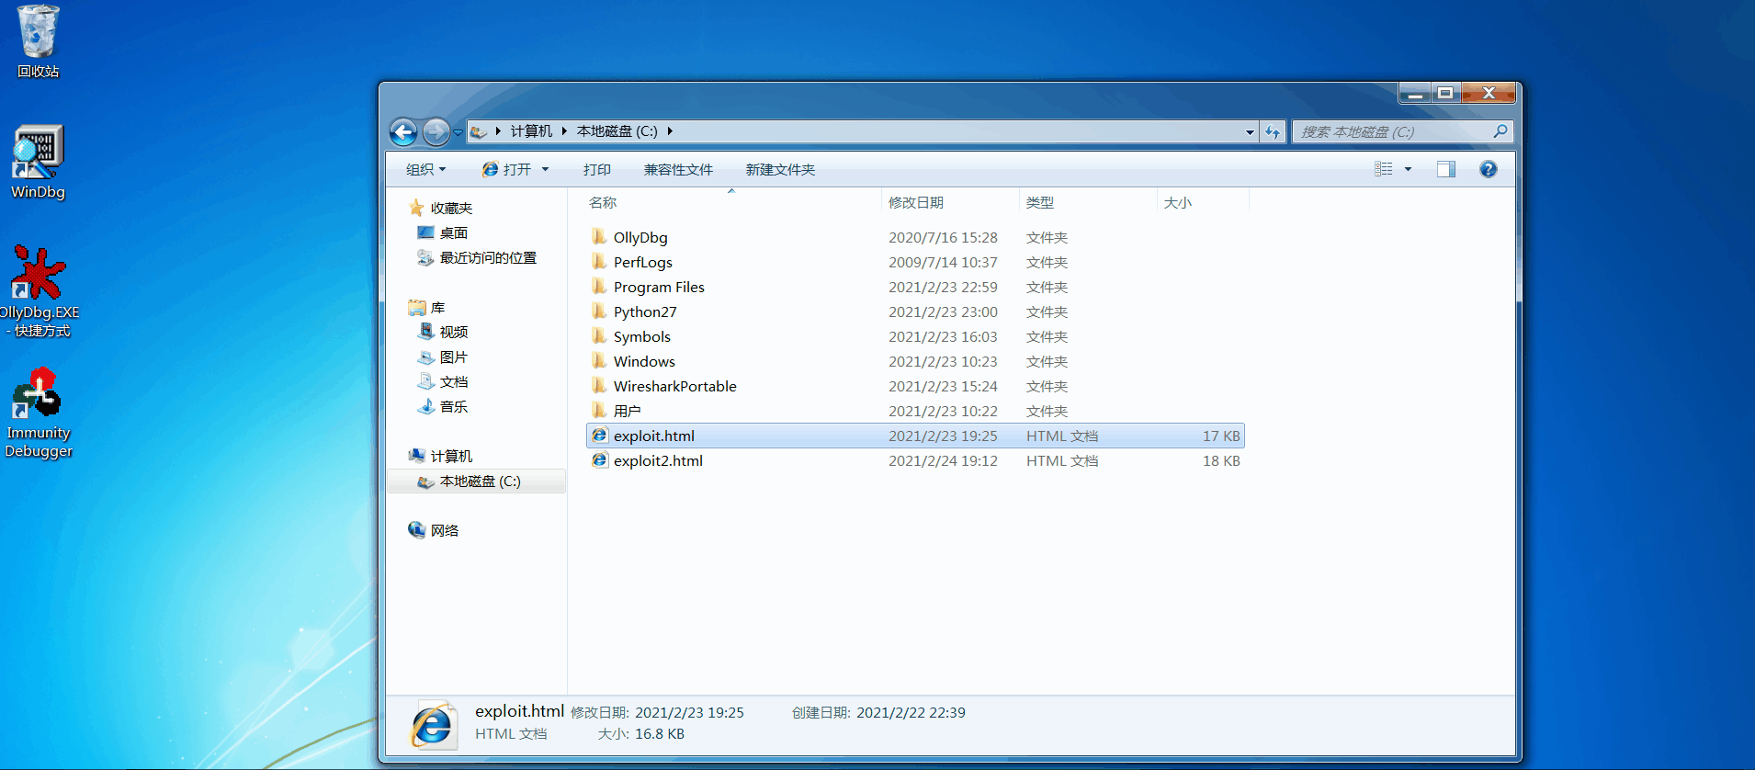This screenshot has width=1755, height=770.
Task: Select the WiresharkPortable folder
Action: (674, 387)
